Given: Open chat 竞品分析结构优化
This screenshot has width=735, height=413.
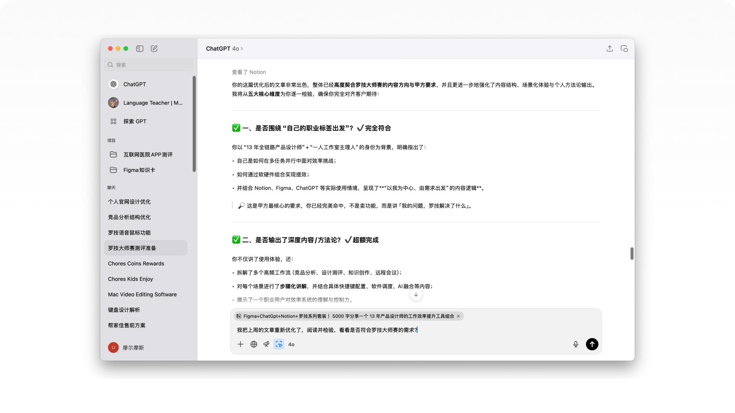Looking at the screenshot, I should pos(145,217).
